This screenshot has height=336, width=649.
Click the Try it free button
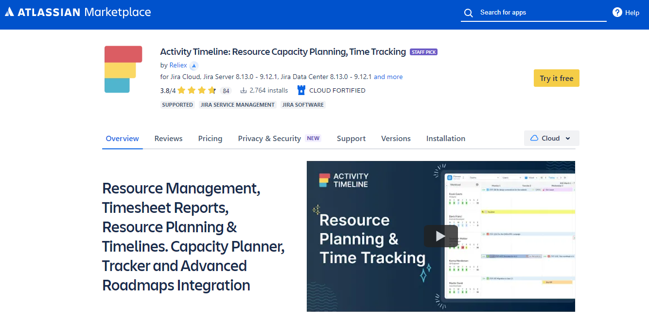pyautogui.click(x=556, y=78)
